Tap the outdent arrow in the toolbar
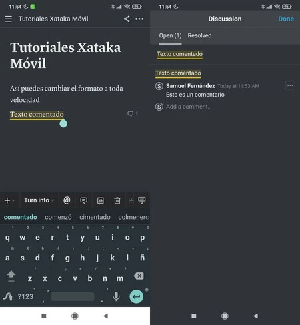300x325 pixels. coord(131,200)
